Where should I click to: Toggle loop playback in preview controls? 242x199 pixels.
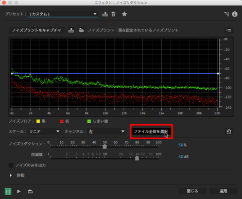[x=30, y=191]
